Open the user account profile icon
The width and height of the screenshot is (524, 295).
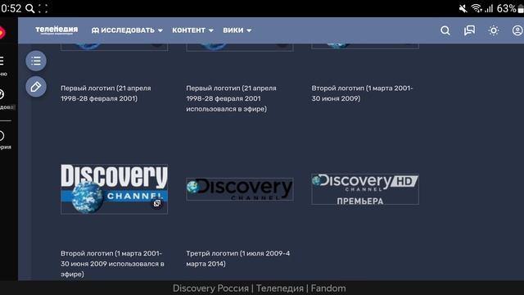coord(517,30)
